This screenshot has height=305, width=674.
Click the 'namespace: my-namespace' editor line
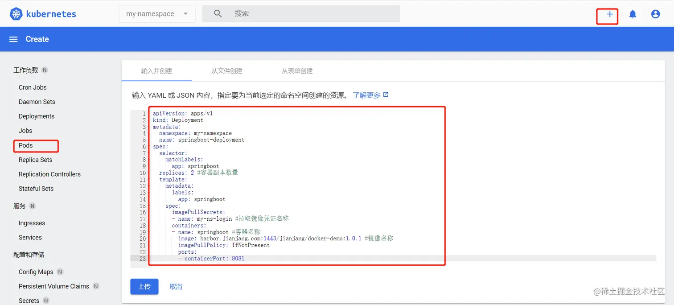[x=195, y=133]
